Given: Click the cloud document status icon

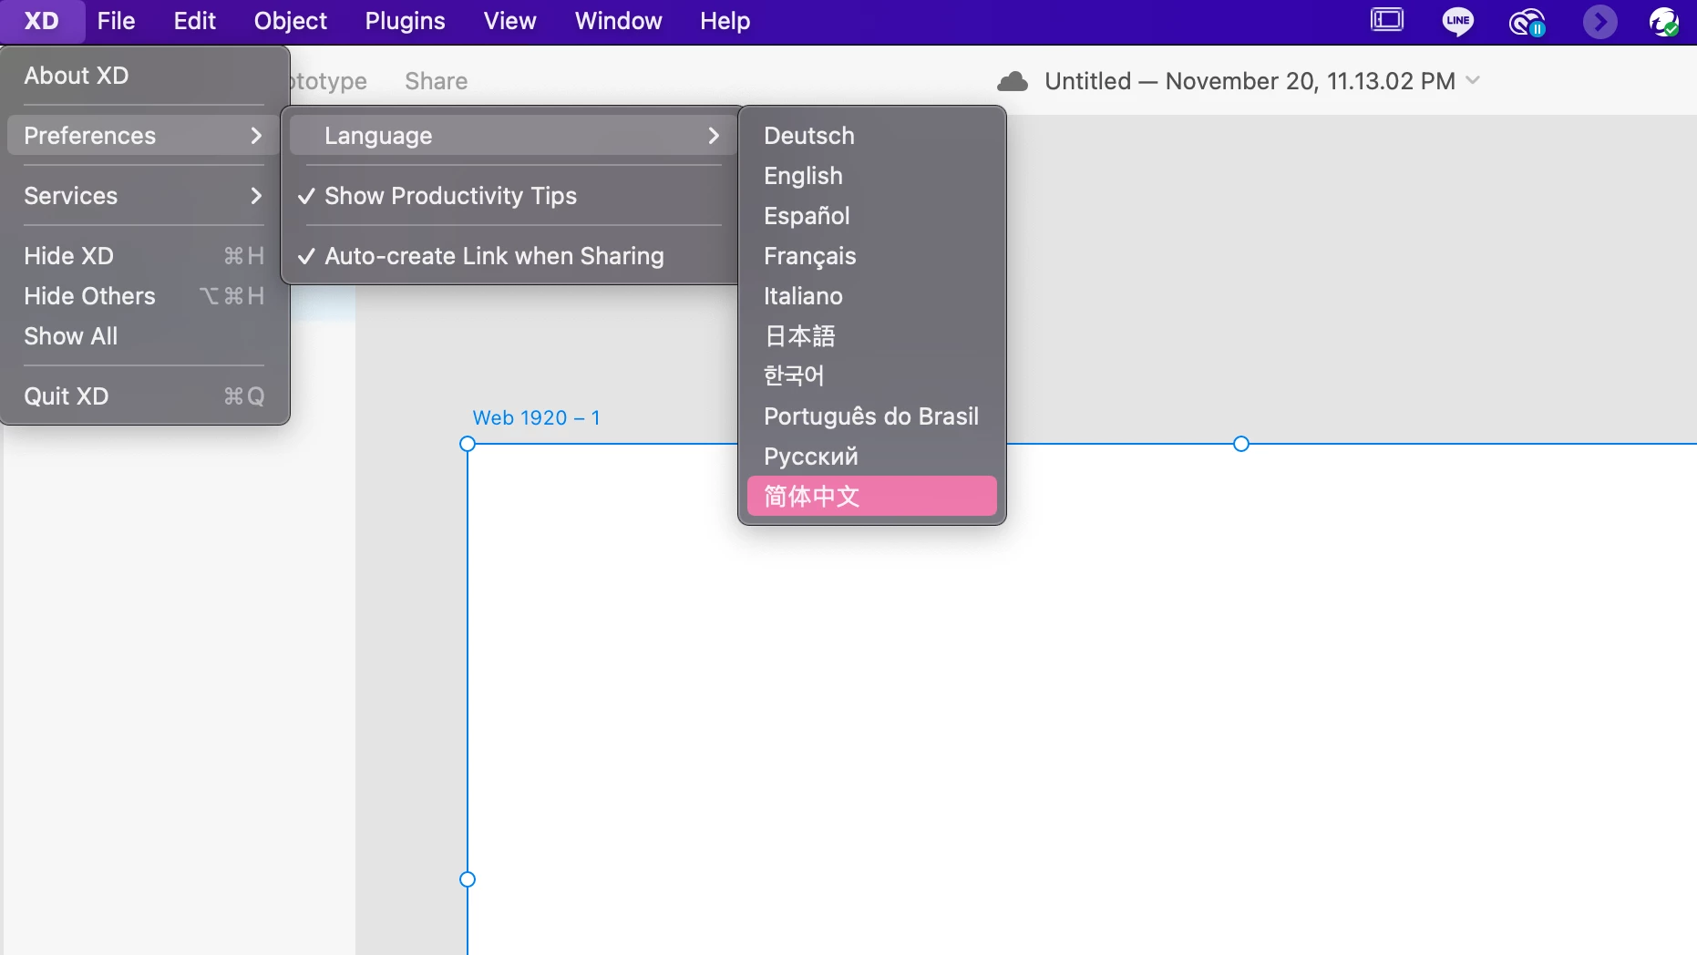Looking at the screenshot, I should 1013,81.
